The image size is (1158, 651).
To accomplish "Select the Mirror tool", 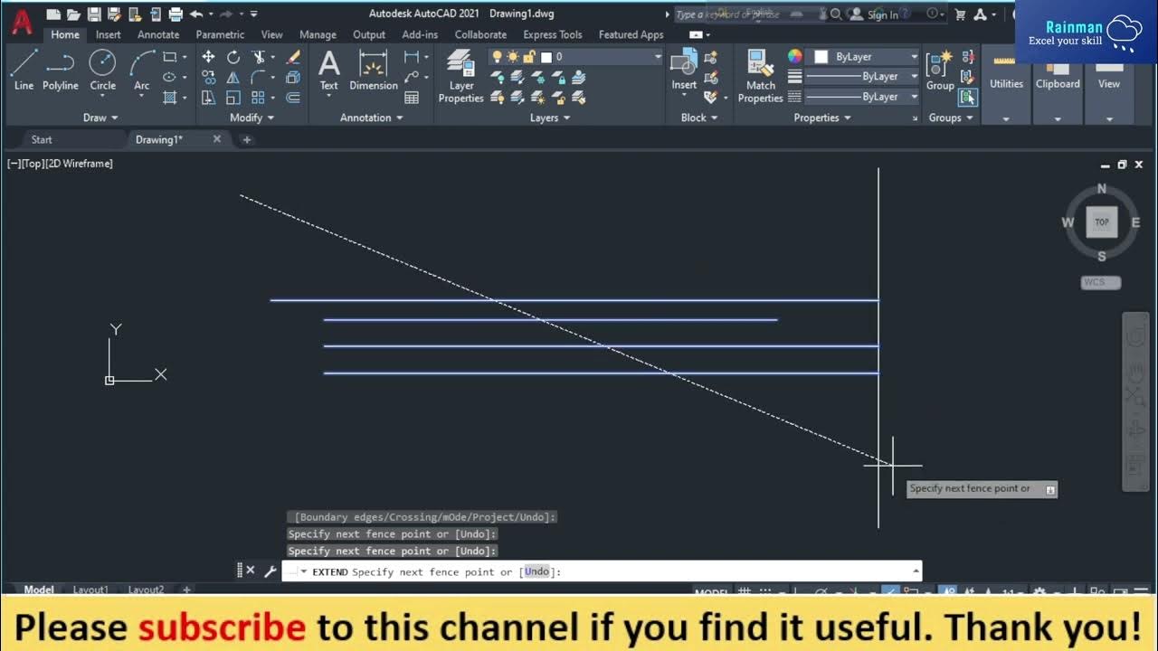I will 233,78.
